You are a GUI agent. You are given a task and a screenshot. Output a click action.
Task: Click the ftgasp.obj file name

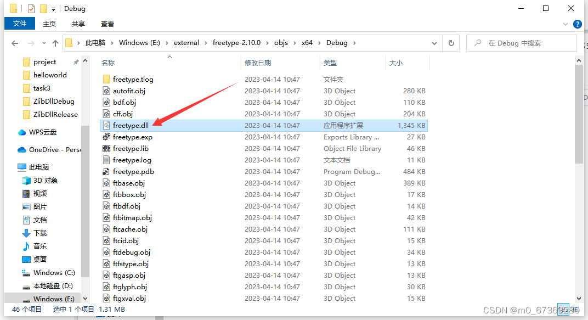[x=129, y=276]
